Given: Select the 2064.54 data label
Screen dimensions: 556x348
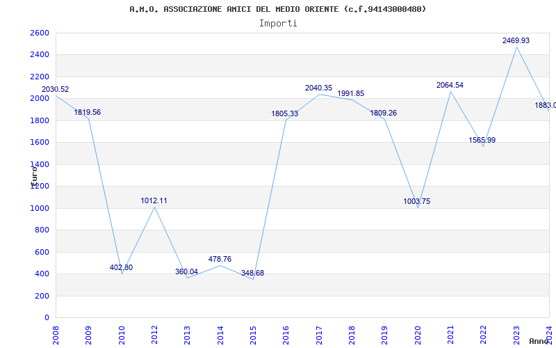Looking at the screenshot, I should pyautogui.click(x=450, y=86).
